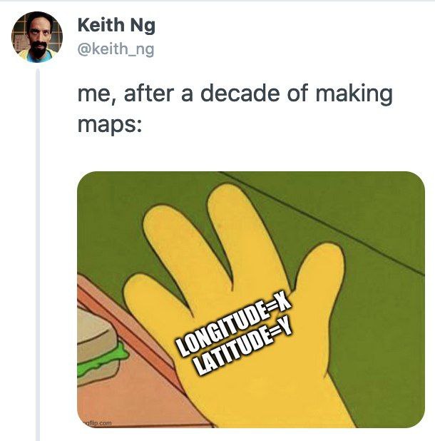Click the Keith Ng display name
This screenshot has height=441, width=435.
[116, 26]
